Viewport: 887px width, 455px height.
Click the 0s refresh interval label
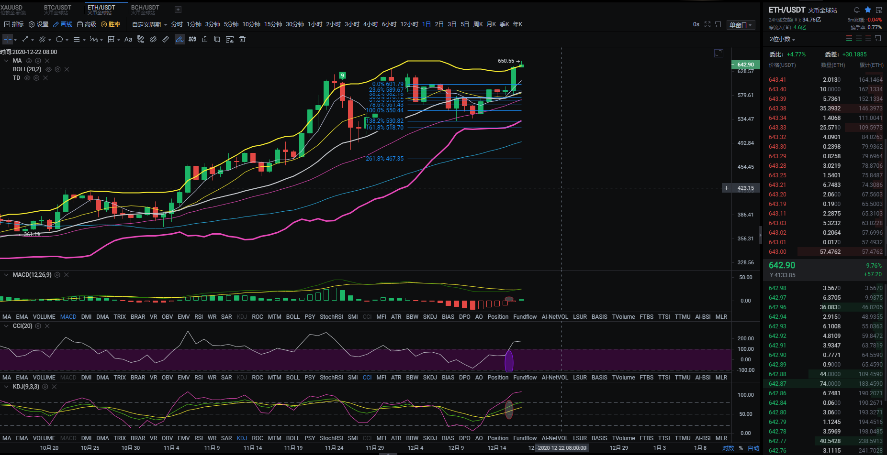click(696, 24)
